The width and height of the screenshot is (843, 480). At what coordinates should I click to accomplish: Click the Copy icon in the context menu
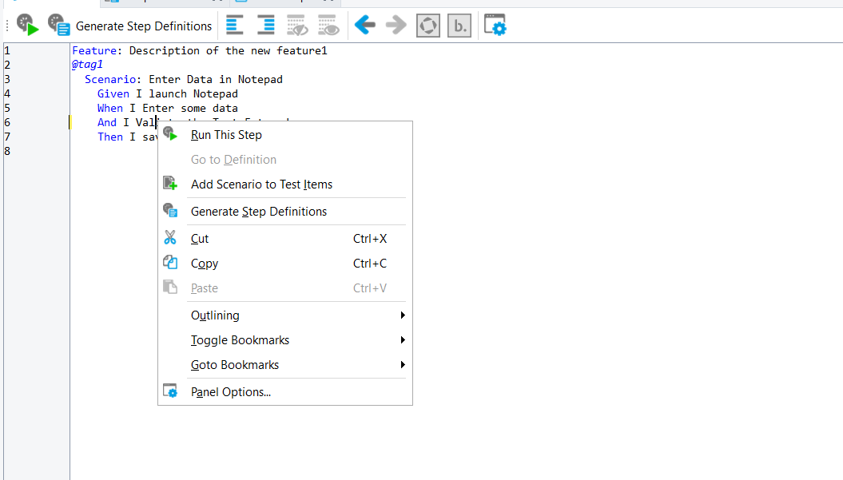[x=169, y=263]
